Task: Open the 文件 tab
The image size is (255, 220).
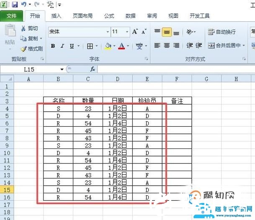Action: pyautogui.click(x=11, y=16)
